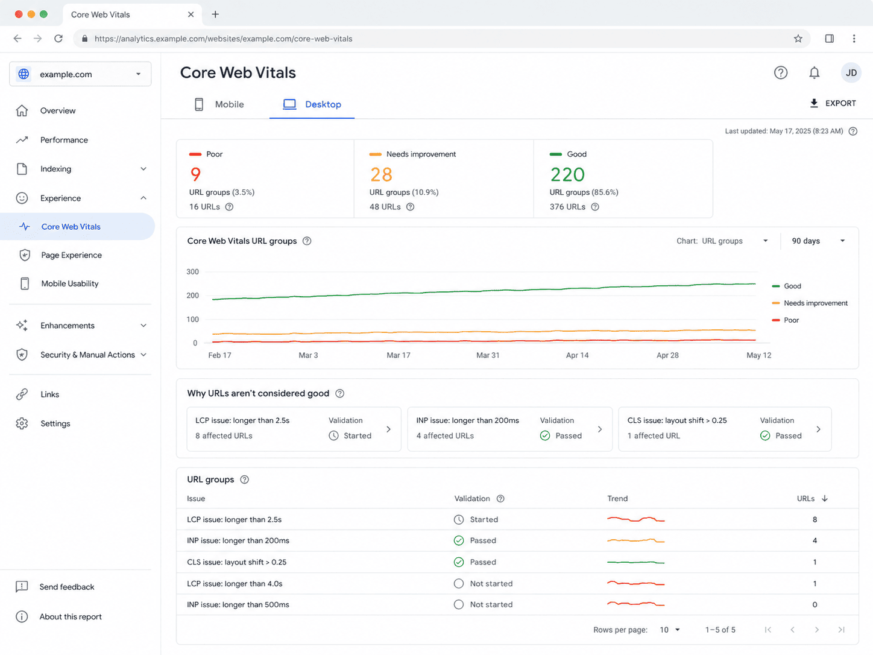Open the browser three-dot menu

[x=854, y=39]
